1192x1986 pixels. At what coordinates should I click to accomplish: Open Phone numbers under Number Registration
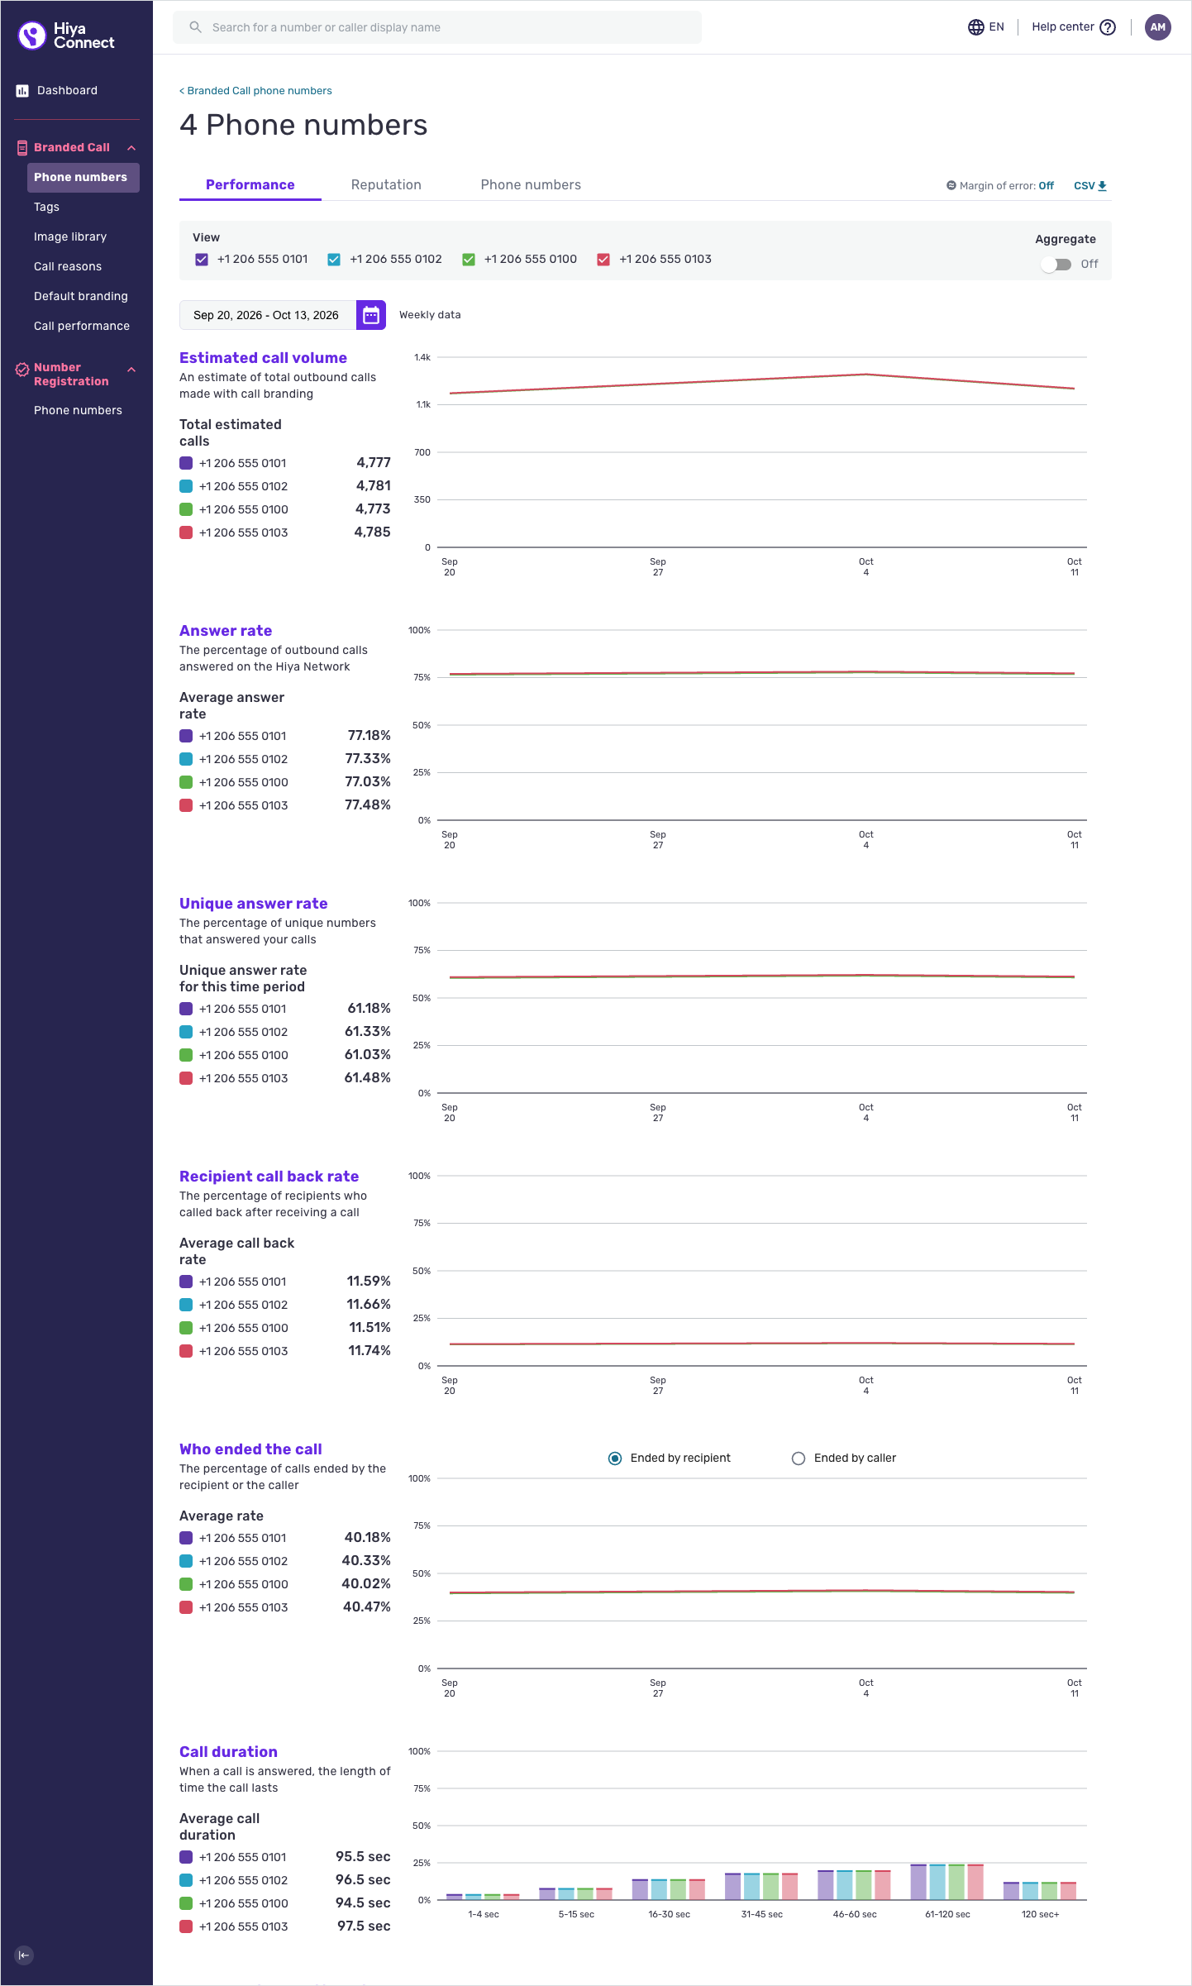(78, 411)
